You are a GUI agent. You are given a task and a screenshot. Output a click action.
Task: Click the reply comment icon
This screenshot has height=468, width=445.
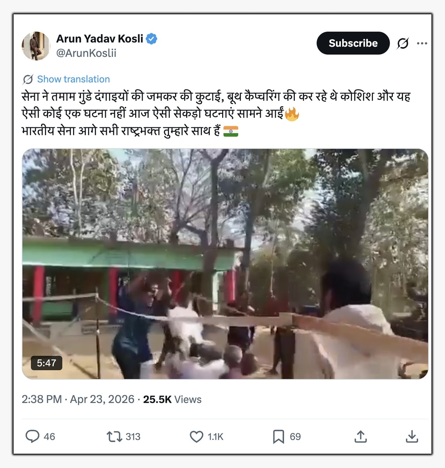(32, 436)
